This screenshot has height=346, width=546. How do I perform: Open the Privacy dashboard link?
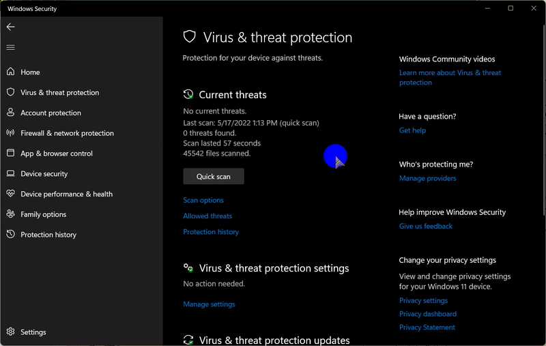point(427,314)
